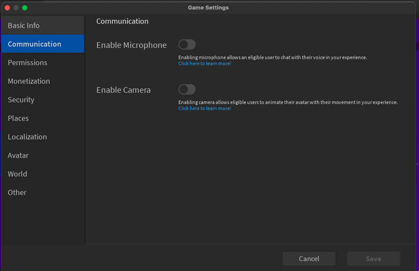This screenshot has height=271, width=419.
Task: Open the Avatar settings section
Action: point(18,155)
